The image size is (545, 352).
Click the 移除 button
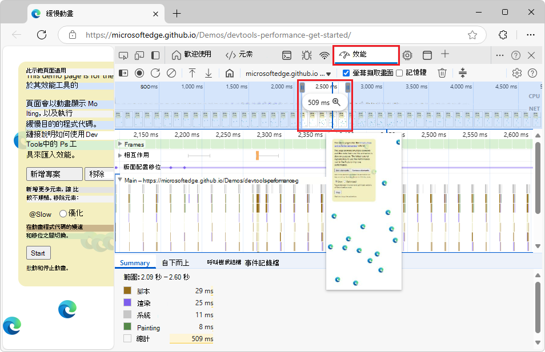pyautogui.click(x=99, y=174)
